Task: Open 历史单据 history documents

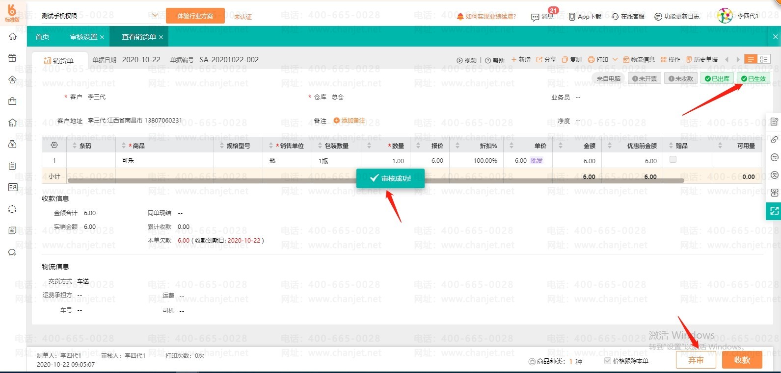Action: [702, 60]
